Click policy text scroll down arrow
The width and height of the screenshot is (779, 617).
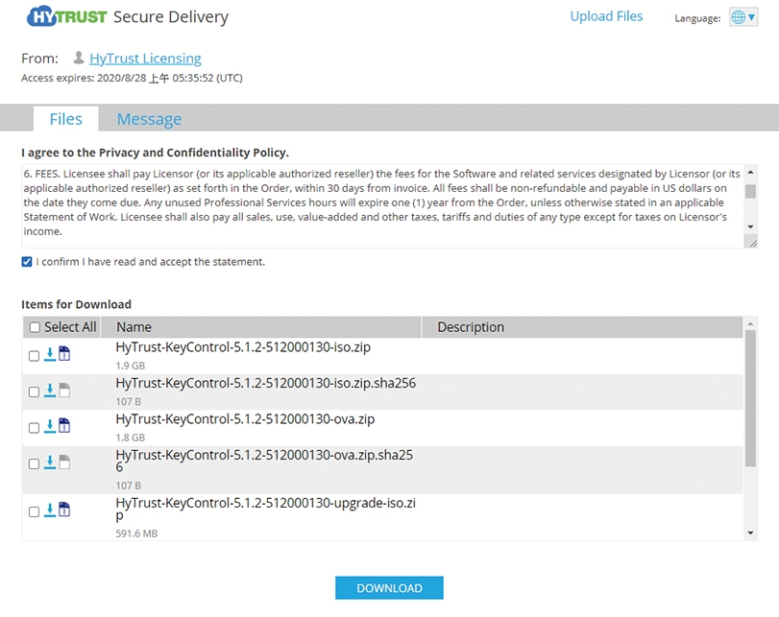point(751,226)
